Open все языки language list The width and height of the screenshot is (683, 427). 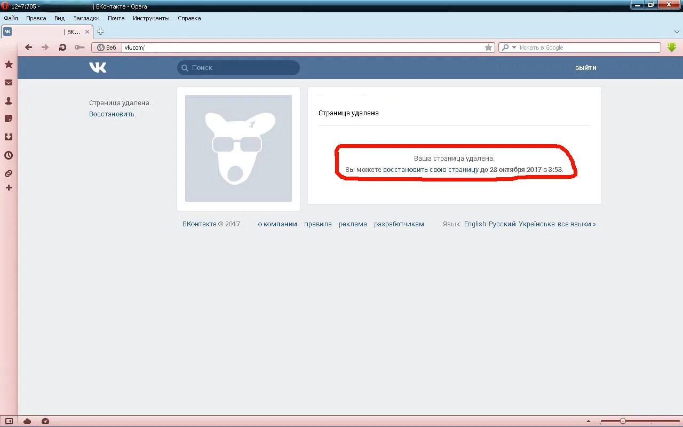click(577, 224)
